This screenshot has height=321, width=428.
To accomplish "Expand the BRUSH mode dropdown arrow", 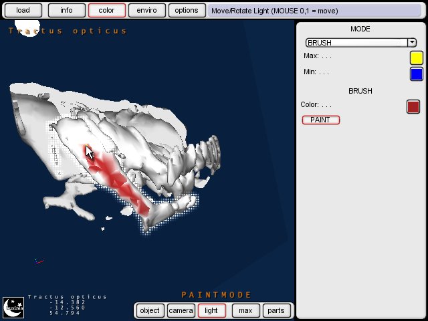I will pyautogui.click(x=412, y=43).
